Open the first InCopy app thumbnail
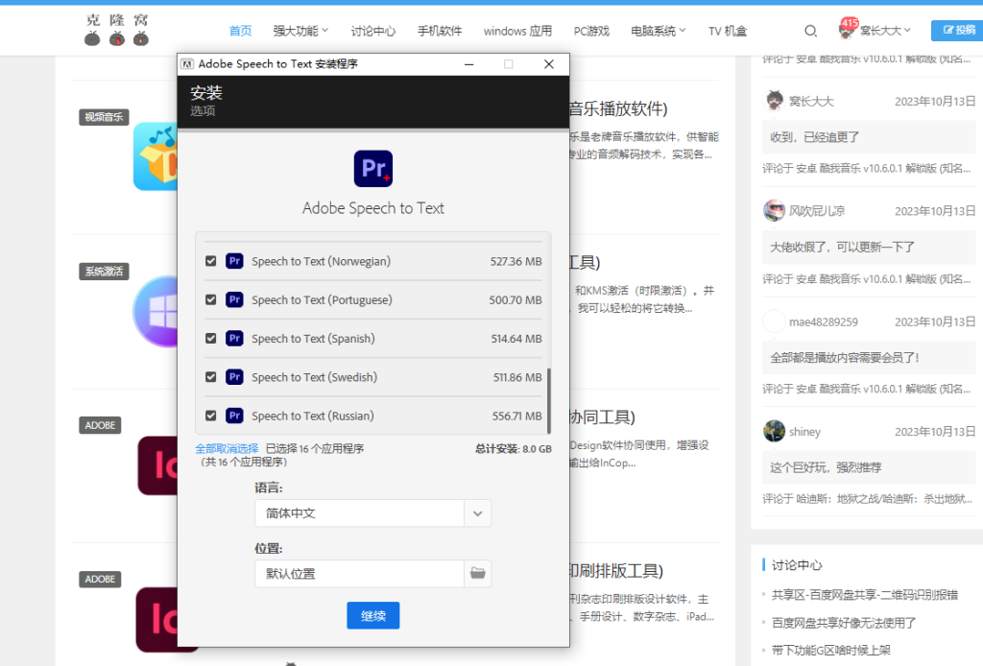Screen dimensions: 983x666 (157, 465)
